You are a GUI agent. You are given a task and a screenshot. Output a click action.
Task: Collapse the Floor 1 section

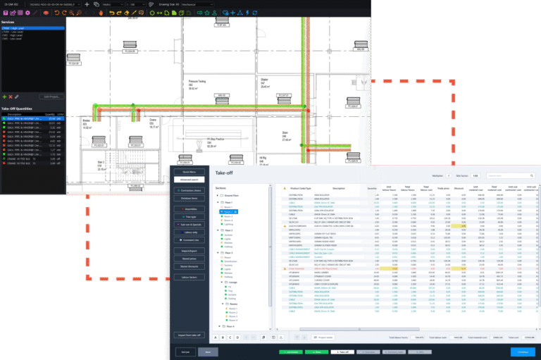pos(218,203)
